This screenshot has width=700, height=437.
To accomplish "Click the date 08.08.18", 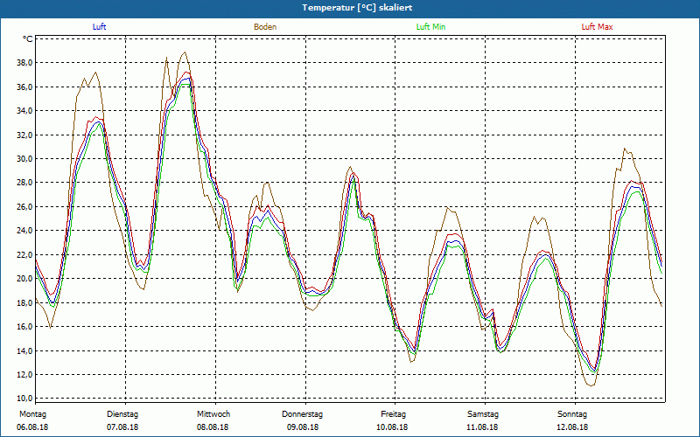I will pyautogui.click(x=213, y=427).
